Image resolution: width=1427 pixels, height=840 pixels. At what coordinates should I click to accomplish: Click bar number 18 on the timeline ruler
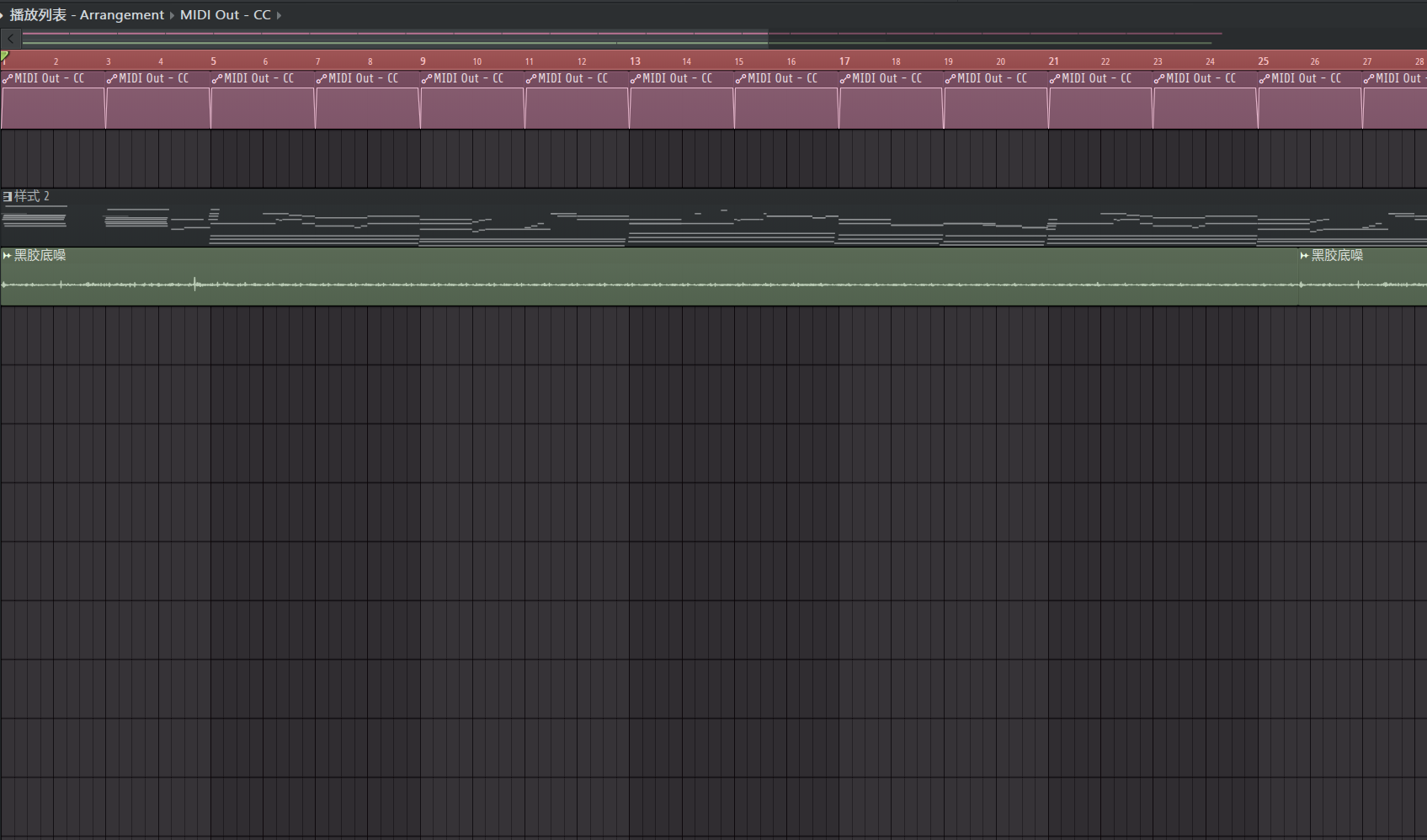pos(896,61)
